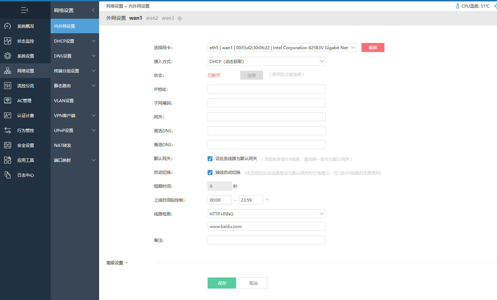The height and width of the screenshot is (300, 497).
Task: Click the 系统设置 gear icon
Action: (x=8, y=56)
